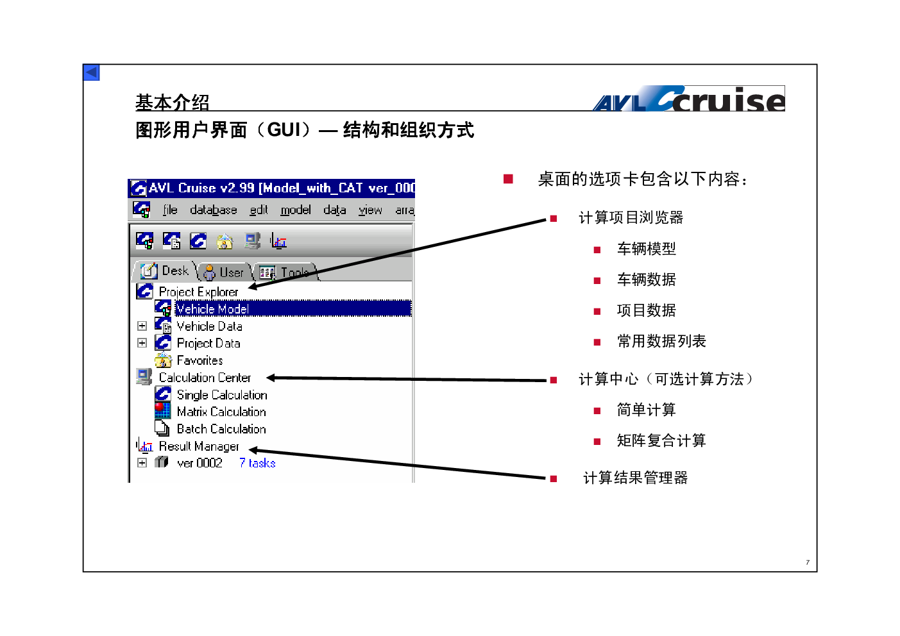Click the Favorites toolbar icon
Screen dimensions: 900x636
tap(225, 242)
